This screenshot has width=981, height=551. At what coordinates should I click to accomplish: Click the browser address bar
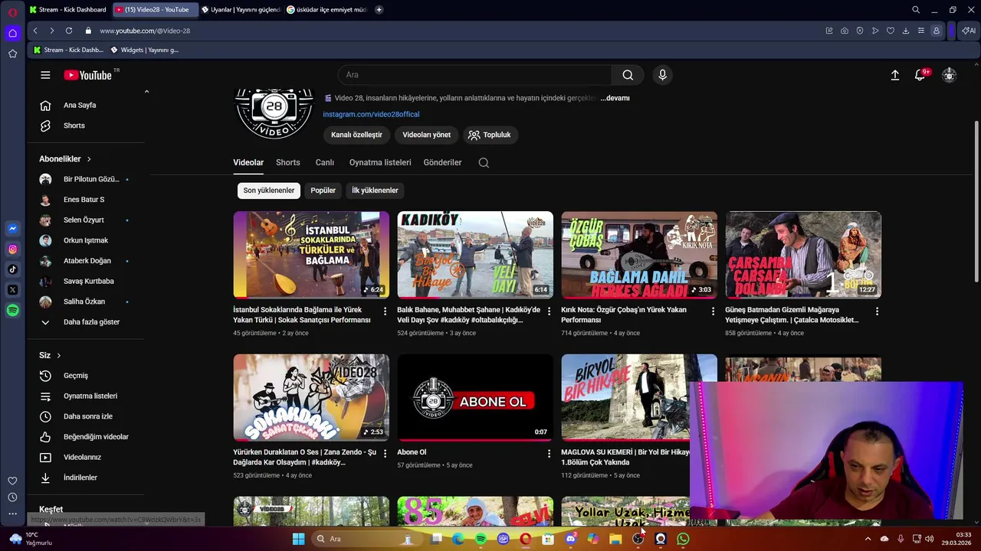(x=452, y=31)
